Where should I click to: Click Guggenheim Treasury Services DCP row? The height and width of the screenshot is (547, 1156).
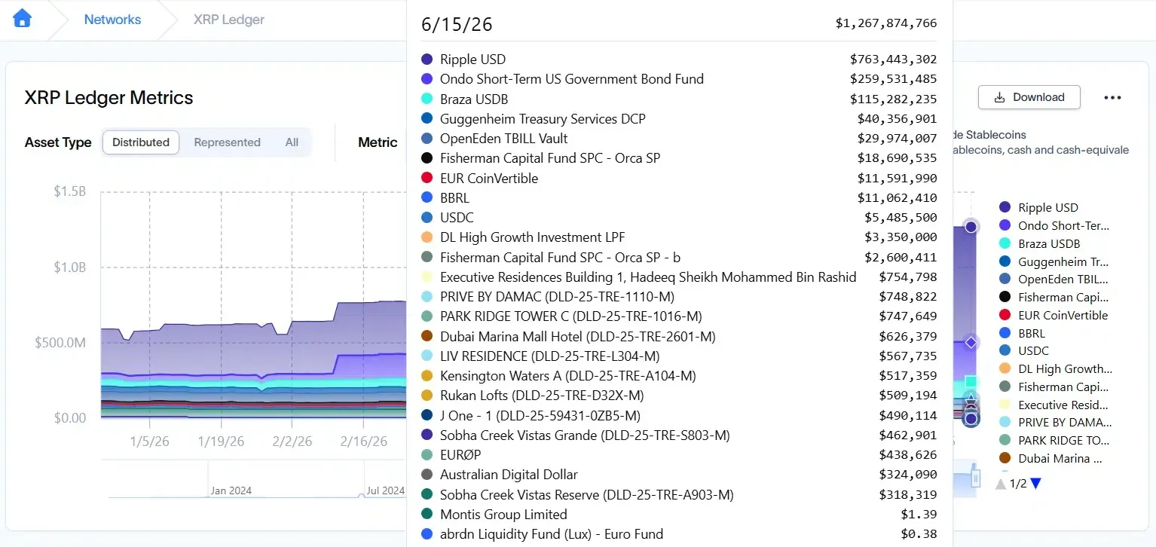679,119
